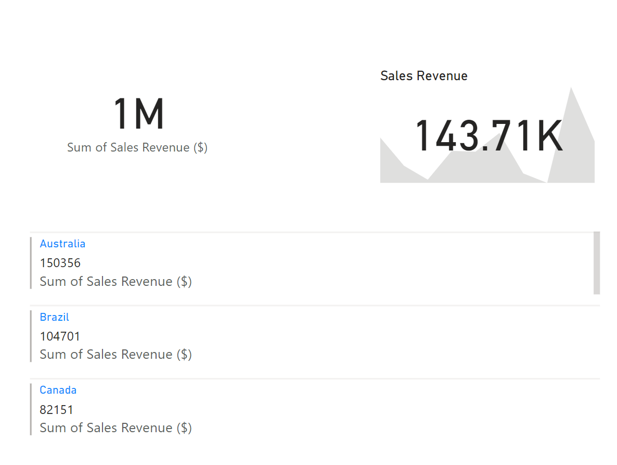The width and height of the screenshot is (617, 465).
Task: Select the 143.71K KPI value
Action: pos(488,136)
